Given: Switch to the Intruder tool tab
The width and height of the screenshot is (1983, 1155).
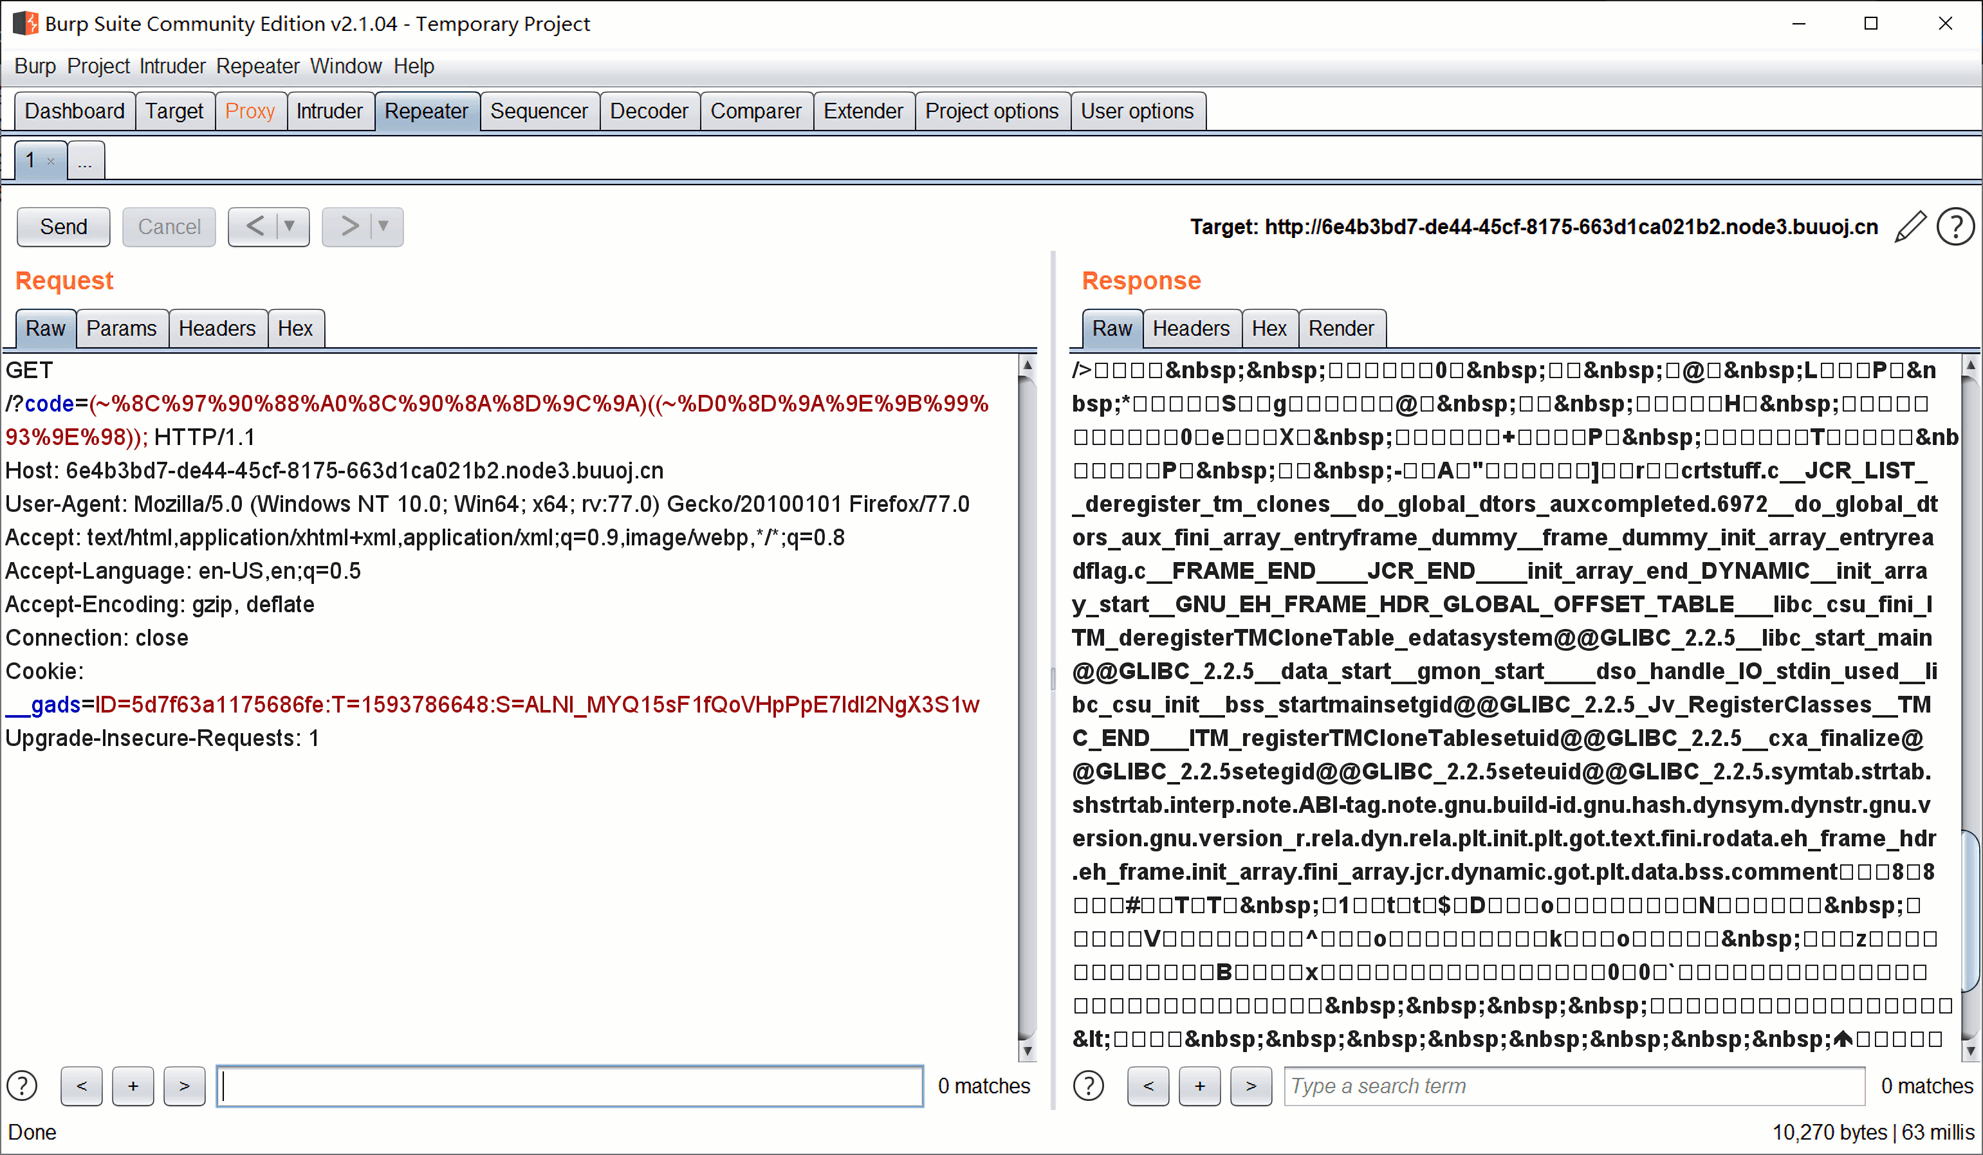Looking at the screenshot, I should 329,111.
